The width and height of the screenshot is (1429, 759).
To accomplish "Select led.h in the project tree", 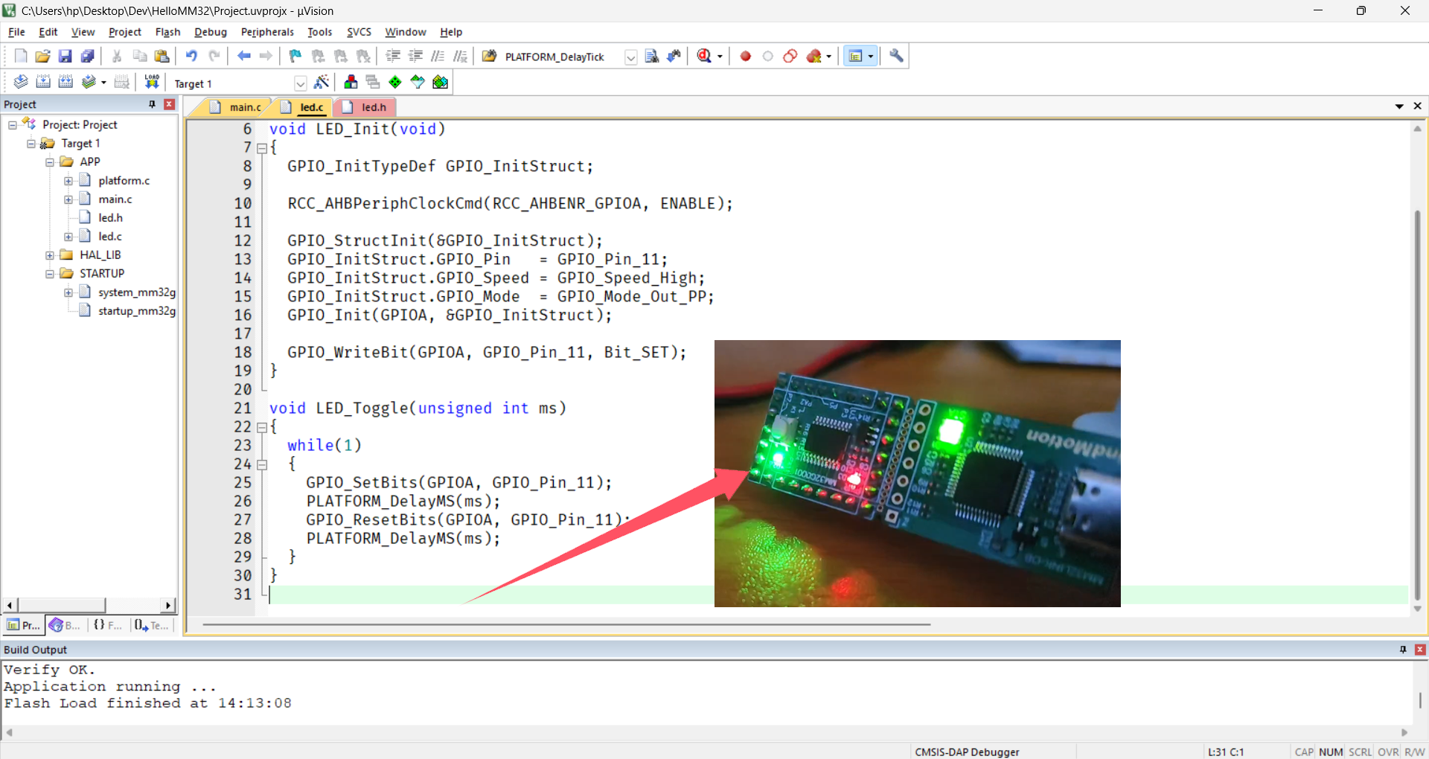I will pos(110,218).
